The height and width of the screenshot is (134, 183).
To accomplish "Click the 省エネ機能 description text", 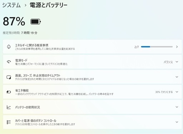I will (x=64, y=94).
